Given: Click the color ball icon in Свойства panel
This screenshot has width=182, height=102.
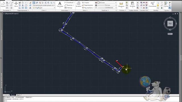Looking at the screenshot, I should coord(96,3).
